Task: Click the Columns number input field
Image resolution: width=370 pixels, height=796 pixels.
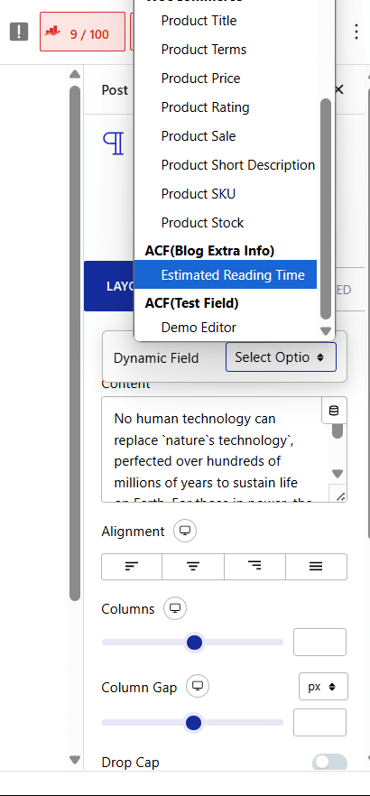Action: pos(319,643)
